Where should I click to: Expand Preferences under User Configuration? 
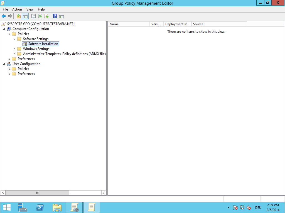pyautogui.click(x=9, y=74)
